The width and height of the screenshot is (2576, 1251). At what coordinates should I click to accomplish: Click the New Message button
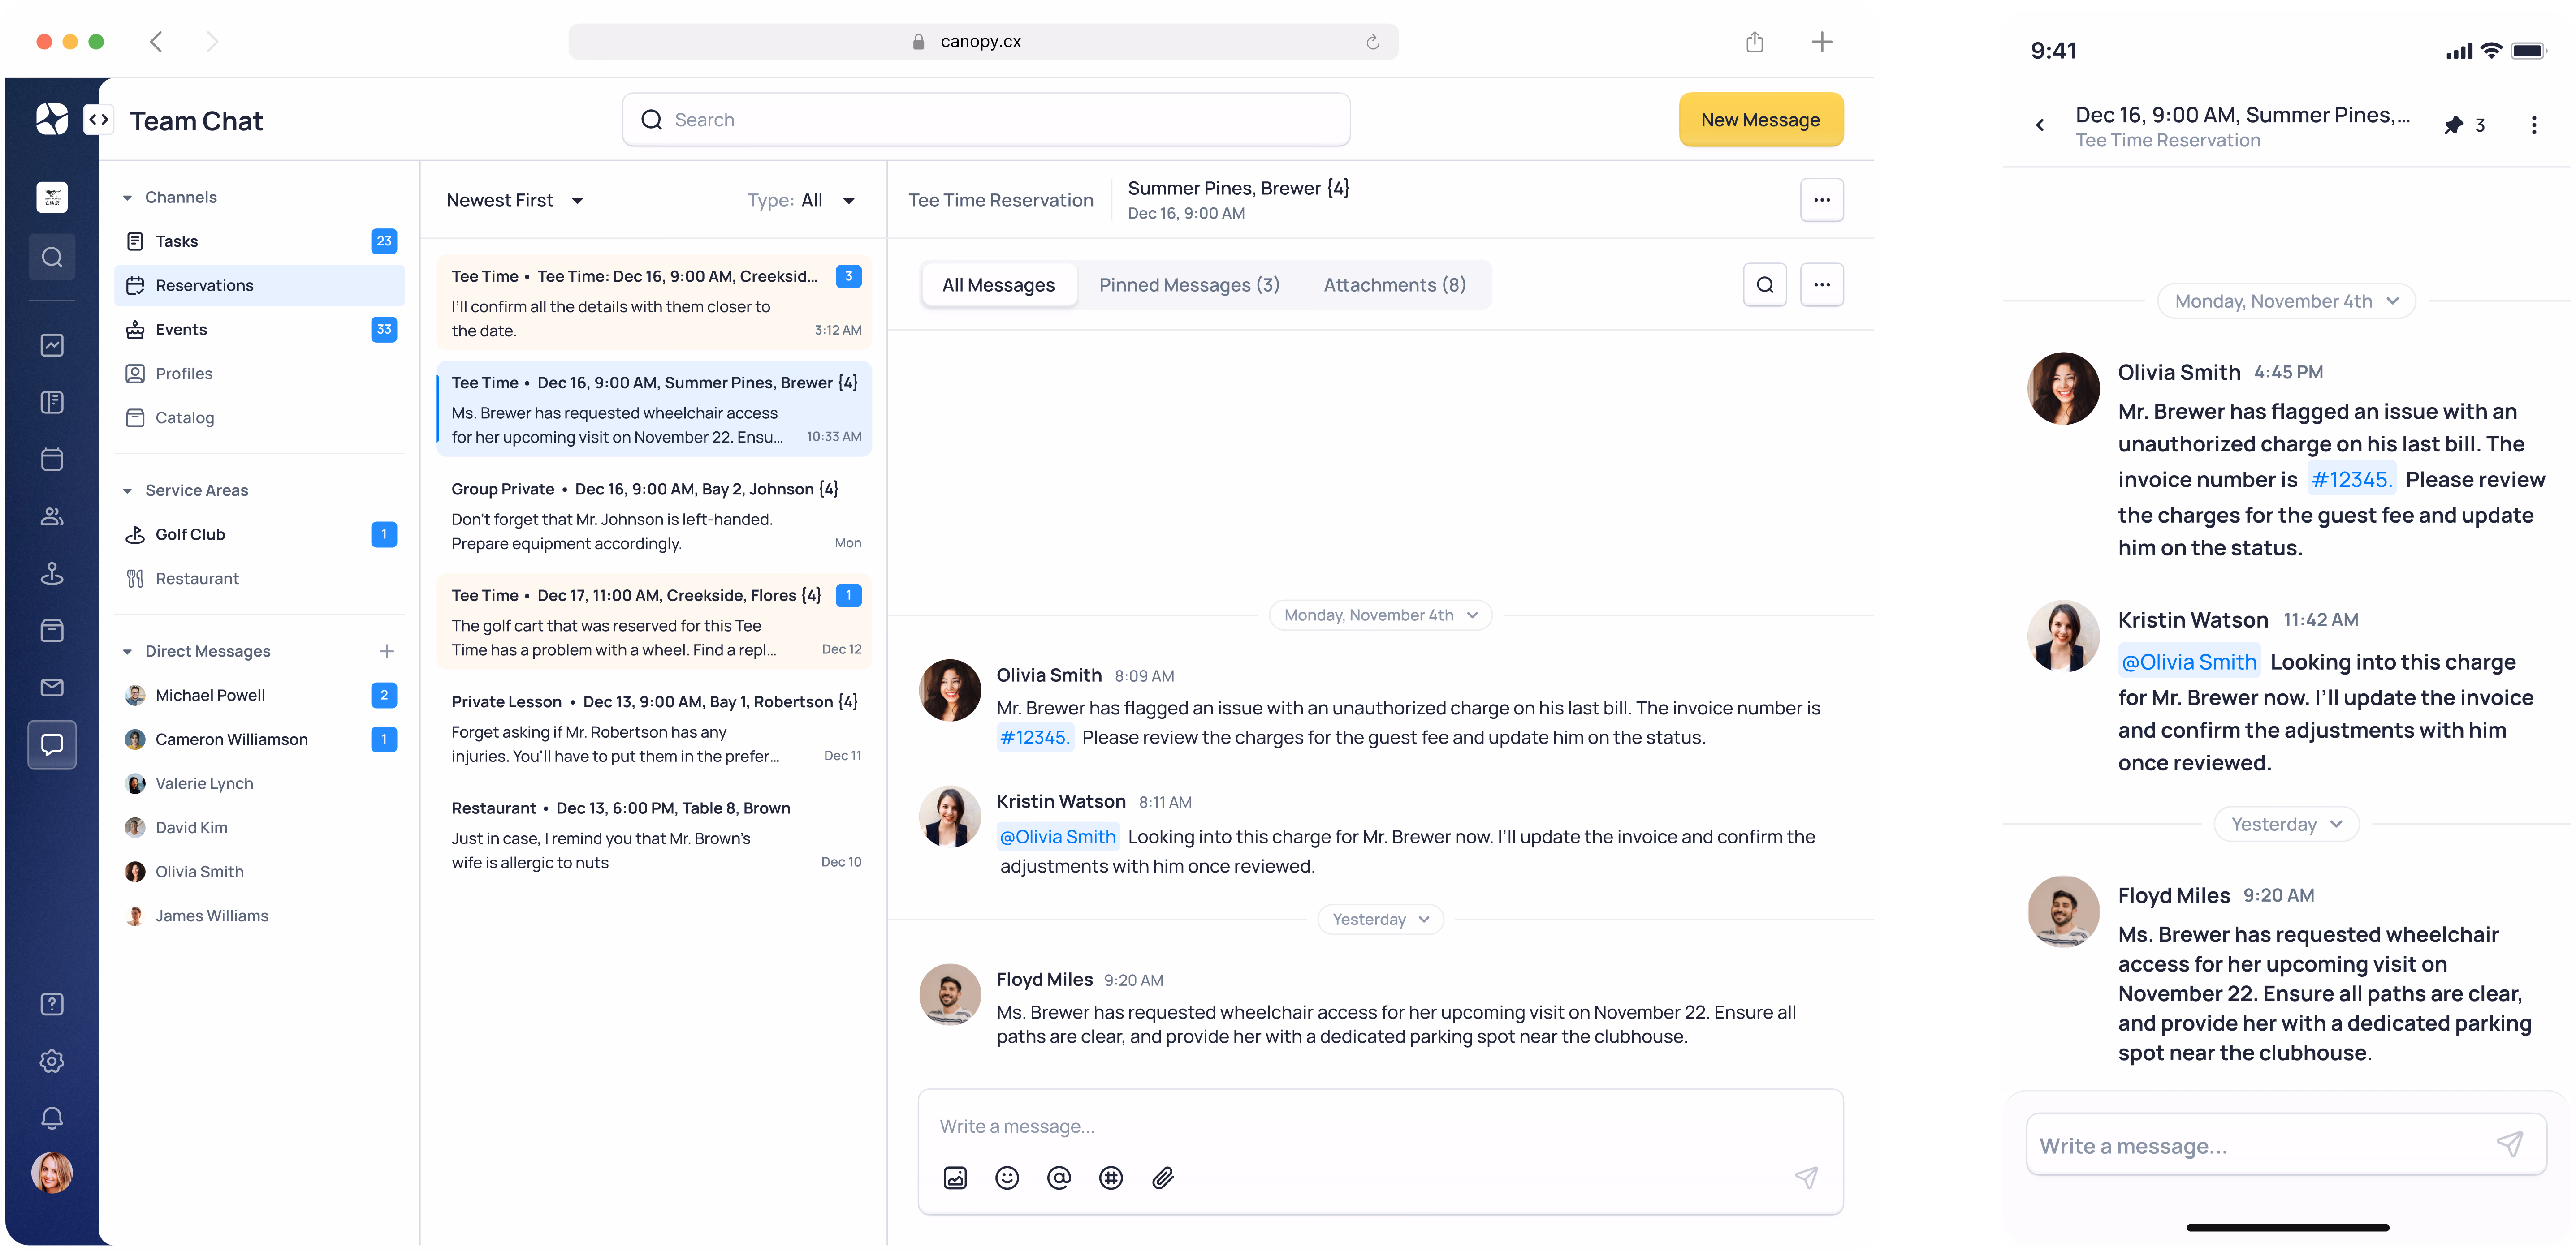click(x=1760, y=120)
